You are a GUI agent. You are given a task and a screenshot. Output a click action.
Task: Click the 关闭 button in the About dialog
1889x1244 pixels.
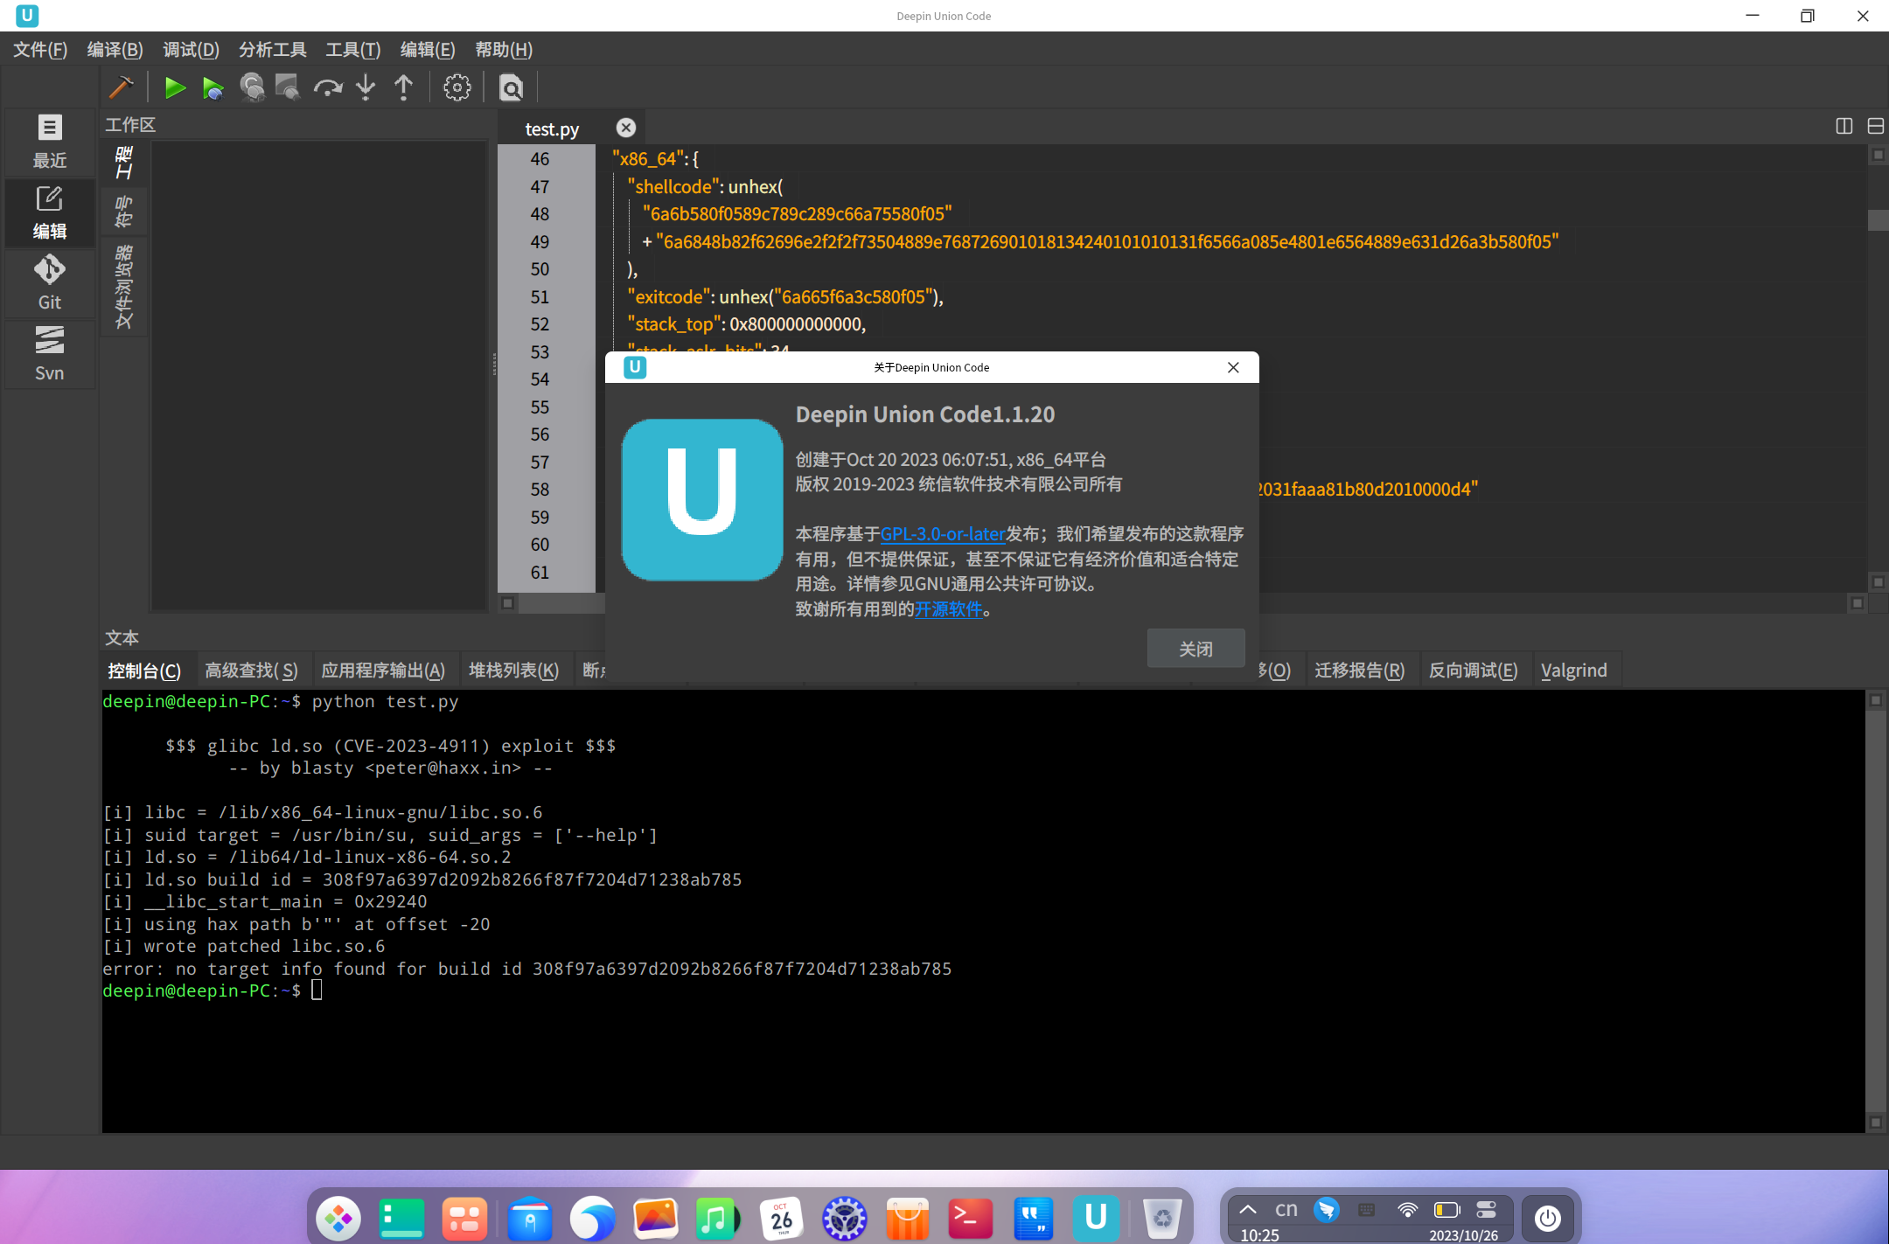tap(1195, 648)
